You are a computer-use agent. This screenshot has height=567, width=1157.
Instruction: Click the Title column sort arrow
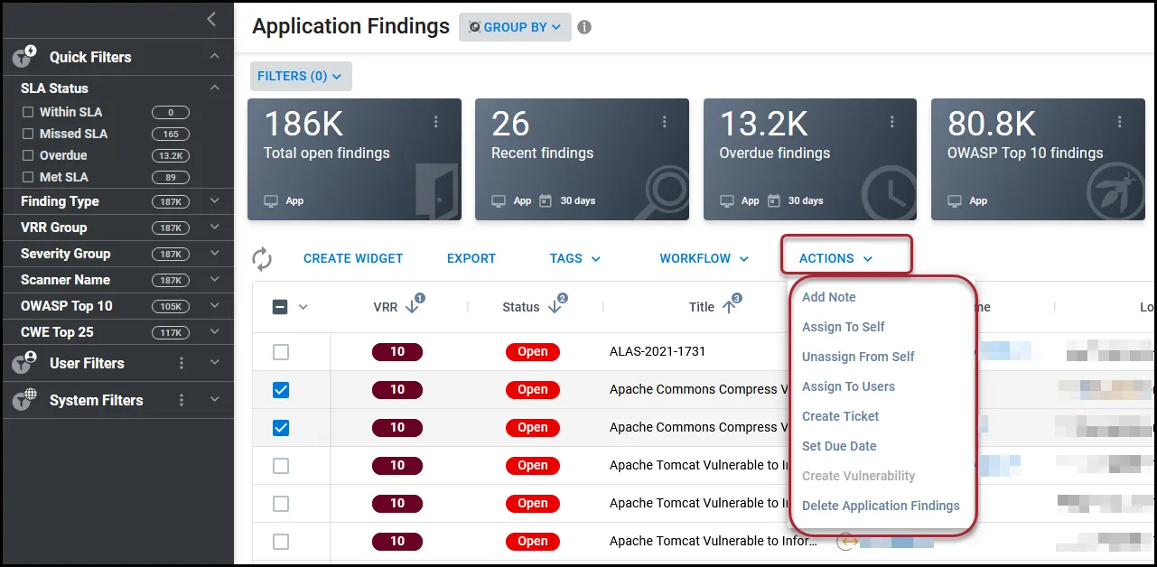click(730, 306)
